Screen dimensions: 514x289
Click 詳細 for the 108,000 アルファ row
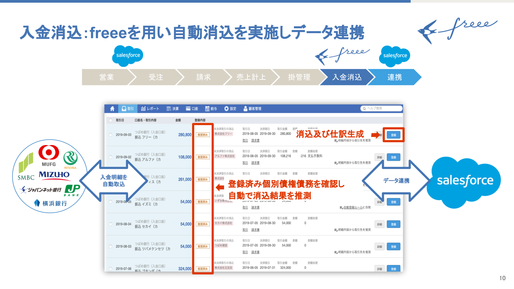pos(380,157)
